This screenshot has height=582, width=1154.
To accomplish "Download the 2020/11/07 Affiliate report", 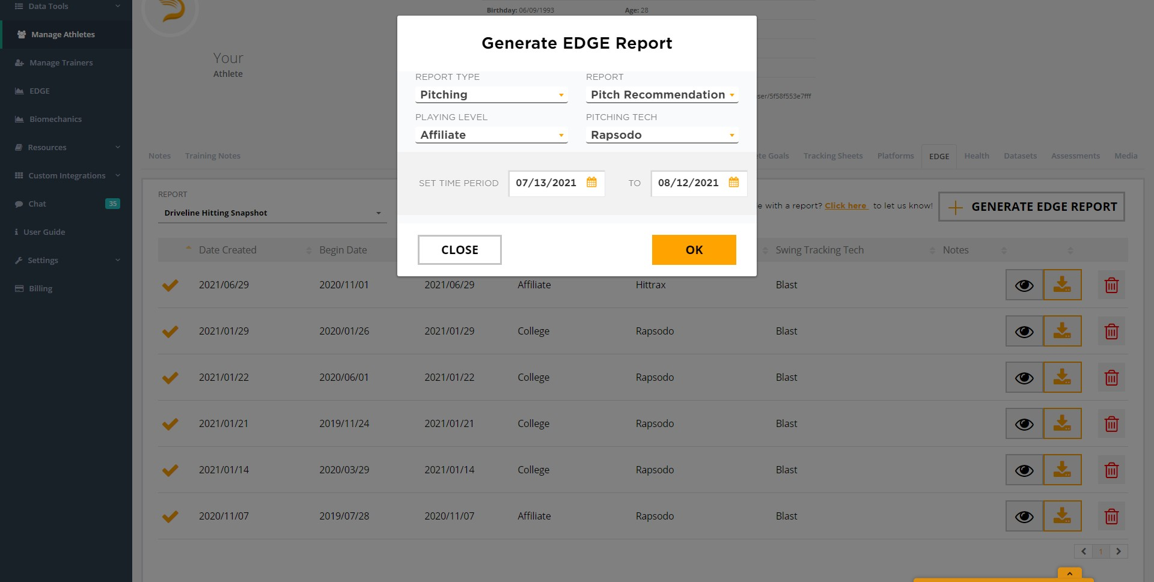I will point(1062,516).
